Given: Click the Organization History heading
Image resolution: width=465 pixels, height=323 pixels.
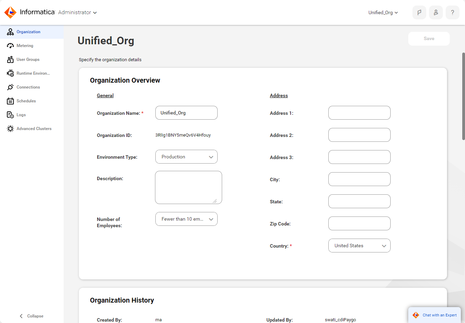Looking at the screenshot, I should pyautogui.click(x=122, y=300).
